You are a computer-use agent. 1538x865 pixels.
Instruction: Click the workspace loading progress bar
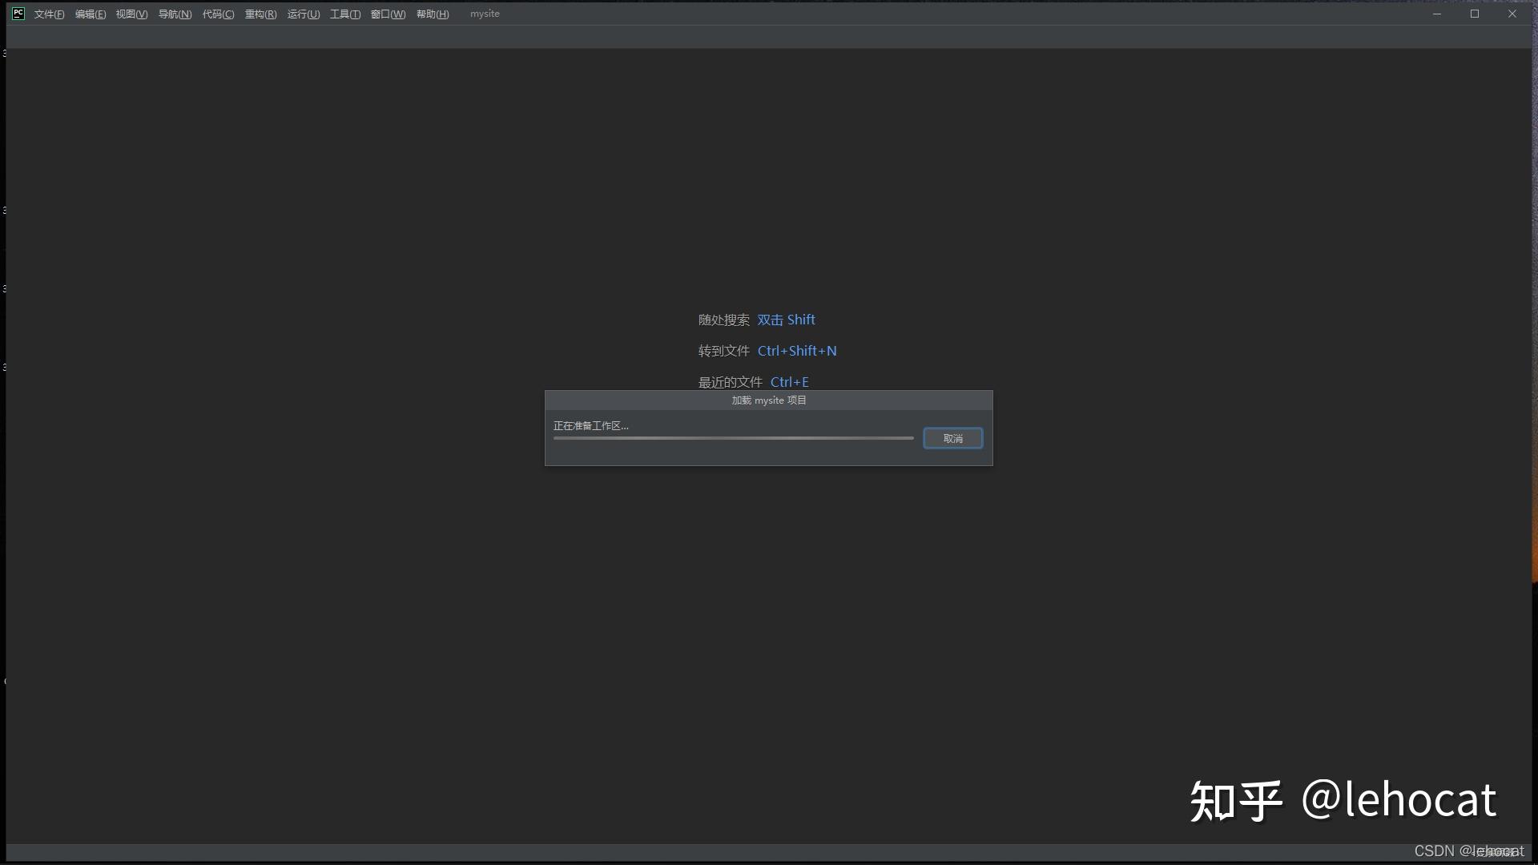733,438
